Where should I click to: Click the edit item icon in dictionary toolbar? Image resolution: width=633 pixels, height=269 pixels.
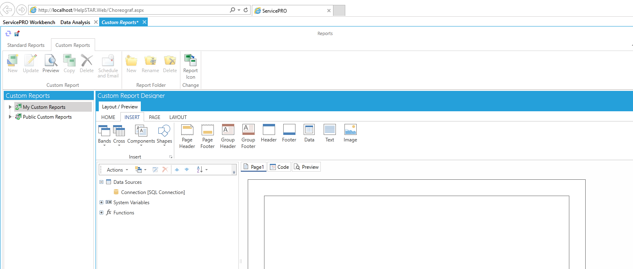click(x=155, y=170)
